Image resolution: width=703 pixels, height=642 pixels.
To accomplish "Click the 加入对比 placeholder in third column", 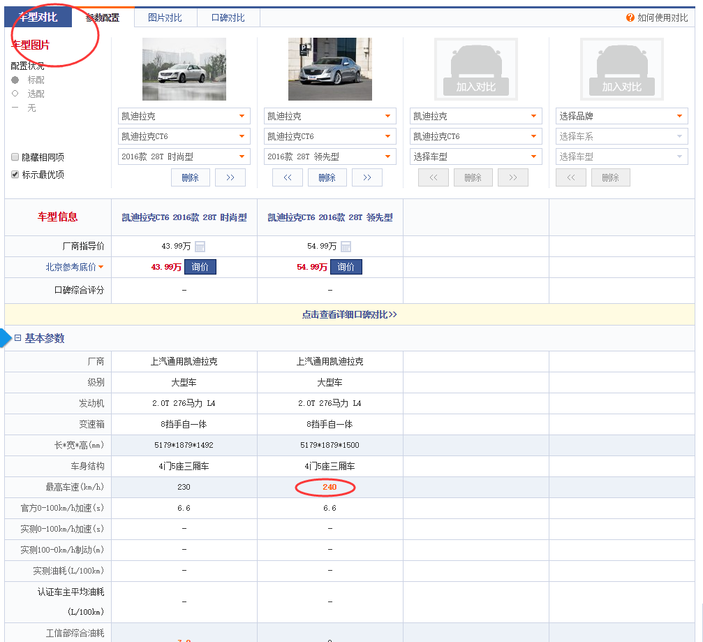I will [x=475, y=69].
